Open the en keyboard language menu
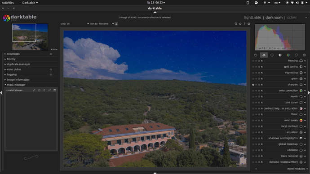310x174 pixels. [277, 3]
